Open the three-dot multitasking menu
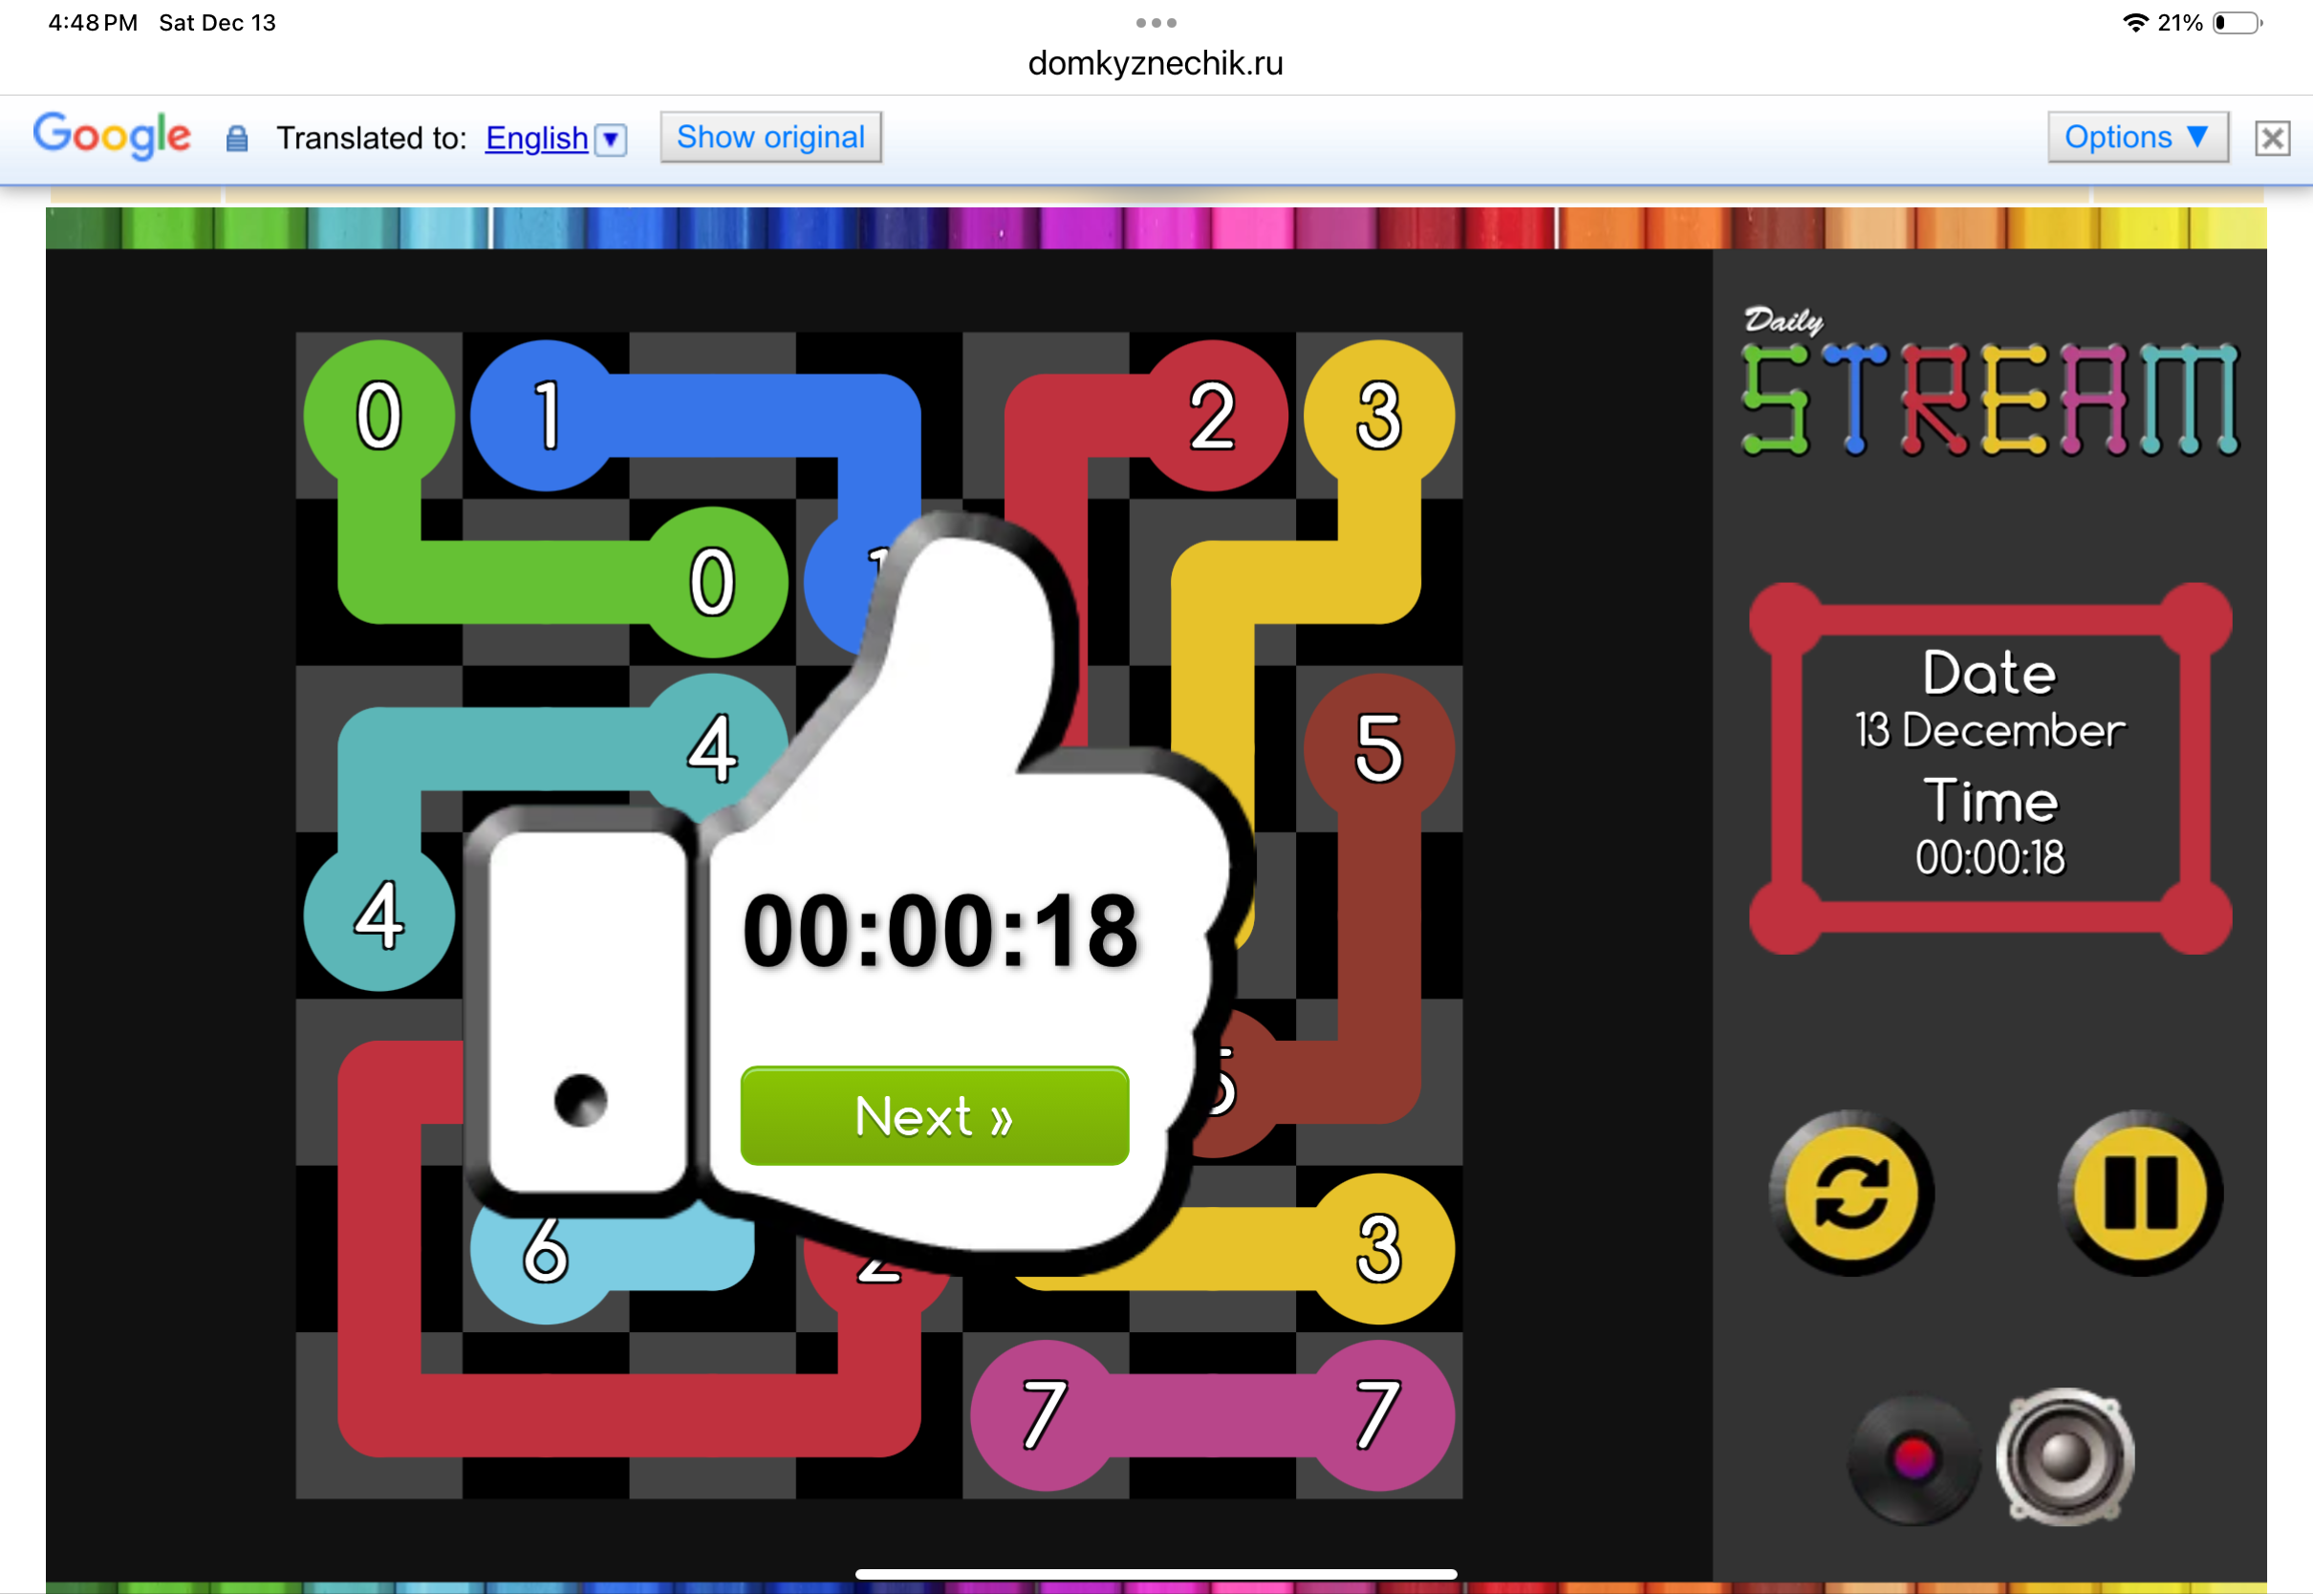 tap(1156, 22)
